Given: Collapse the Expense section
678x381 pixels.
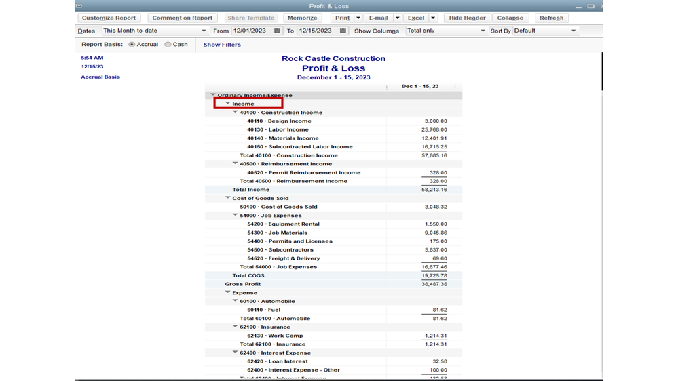Looking at the screenshot, I should click(227, 292).
